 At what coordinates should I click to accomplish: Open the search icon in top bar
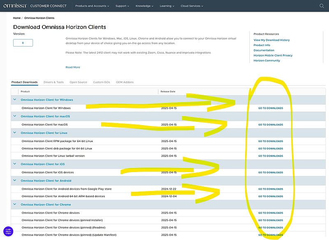pos(322,6)
